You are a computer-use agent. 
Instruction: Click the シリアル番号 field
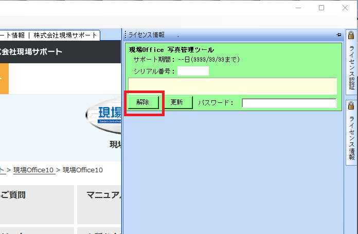click(193, 71)
